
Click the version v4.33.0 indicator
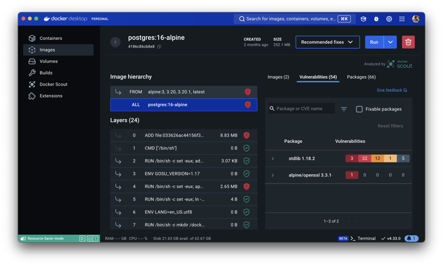click(391, 238)
